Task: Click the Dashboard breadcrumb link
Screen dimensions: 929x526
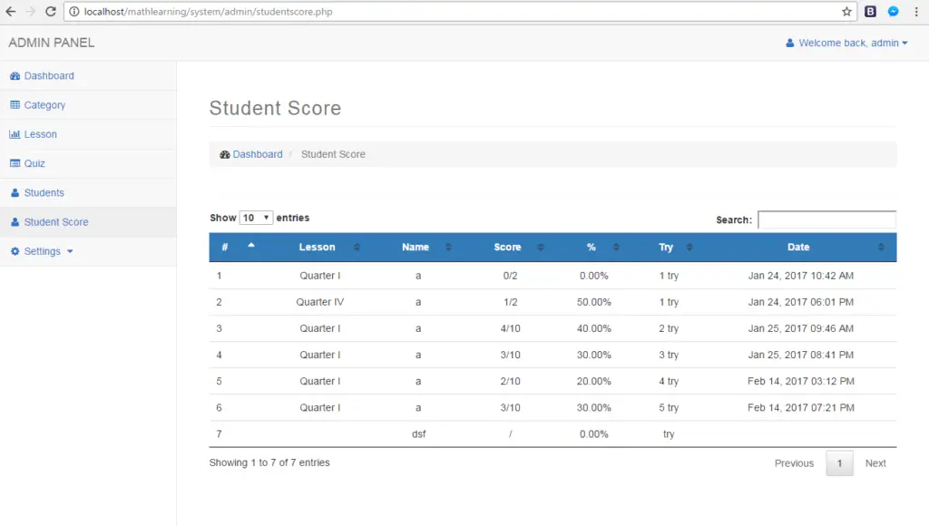Action: pos(258,154)
